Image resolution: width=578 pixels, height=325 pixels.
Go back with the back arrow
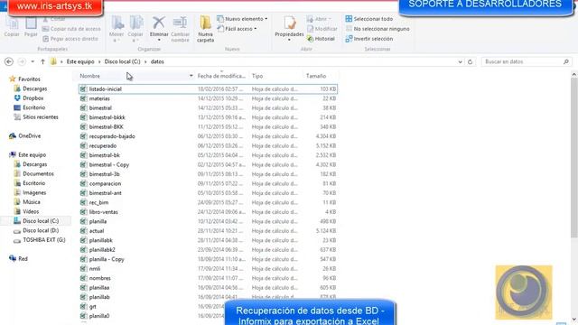(9, 62)
